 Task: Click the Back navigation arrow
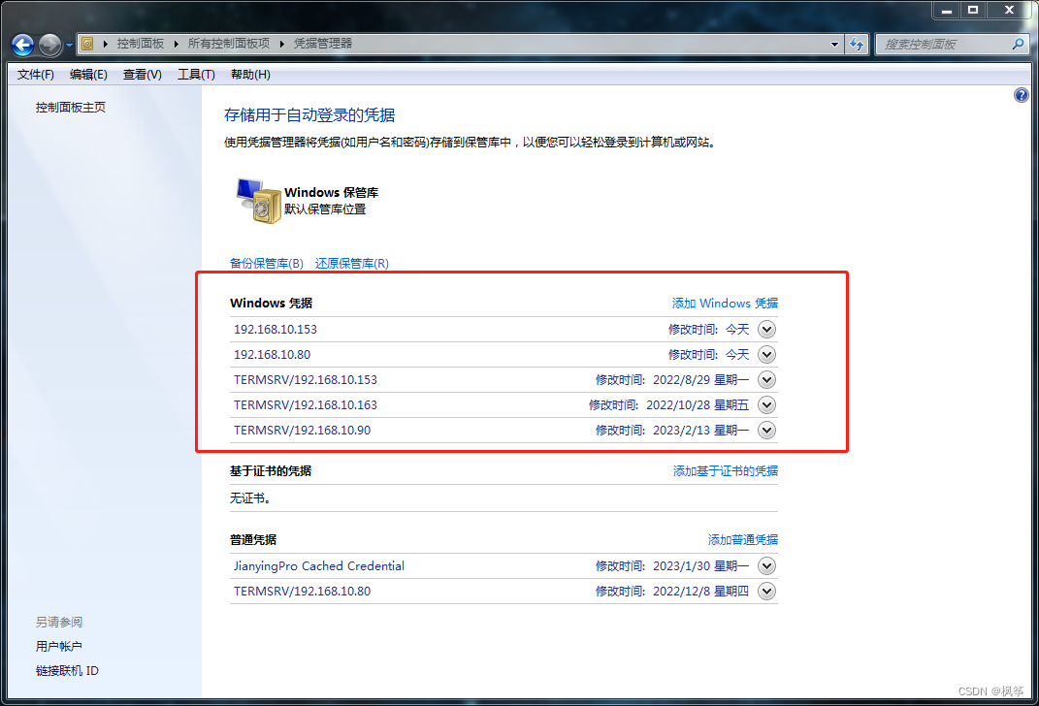tap(22, 45)
